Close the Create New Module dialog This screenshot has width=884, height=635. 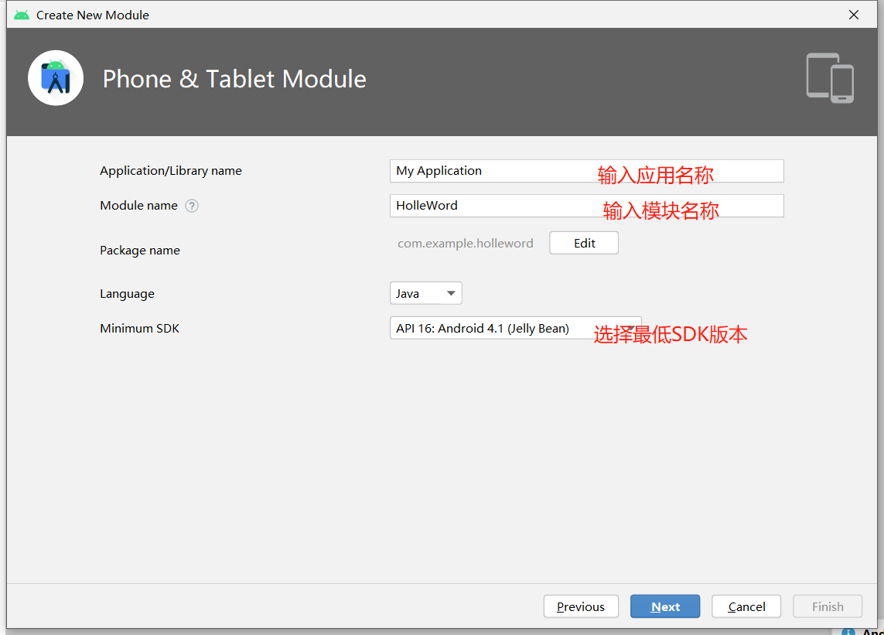[x=854, y=15]
